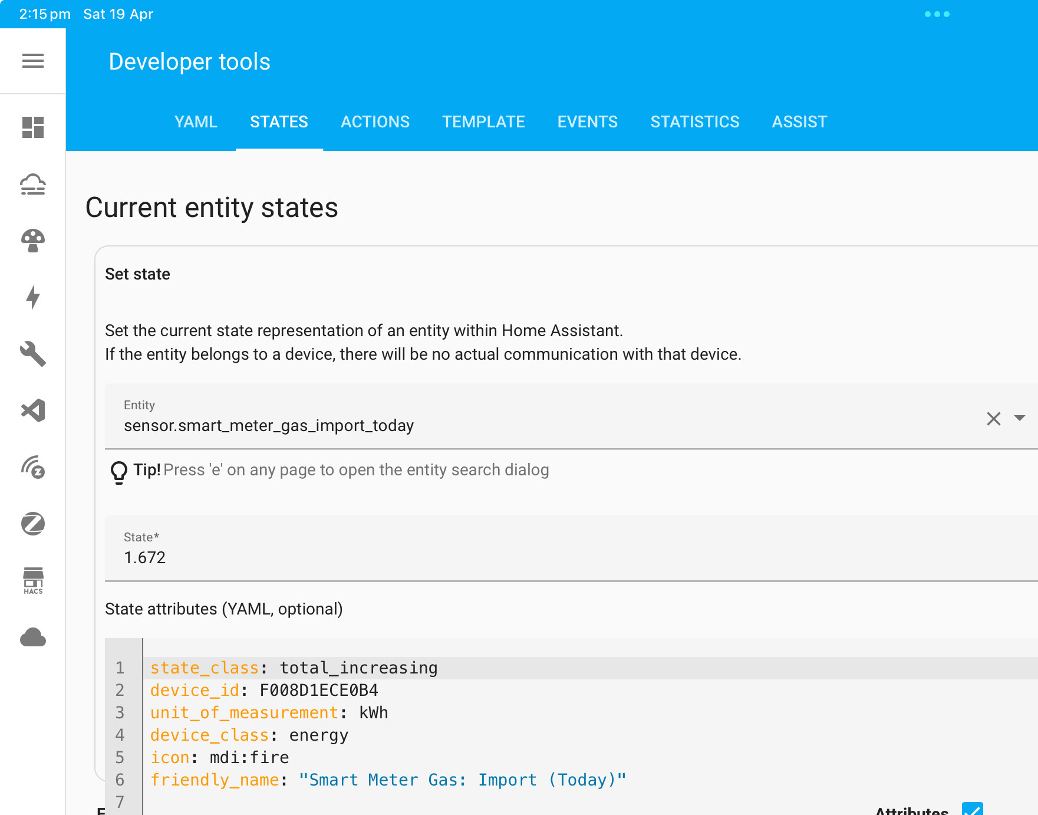Select the Developer tools wrench icon
The image size is (1038, 815).
tap(32, 354)
